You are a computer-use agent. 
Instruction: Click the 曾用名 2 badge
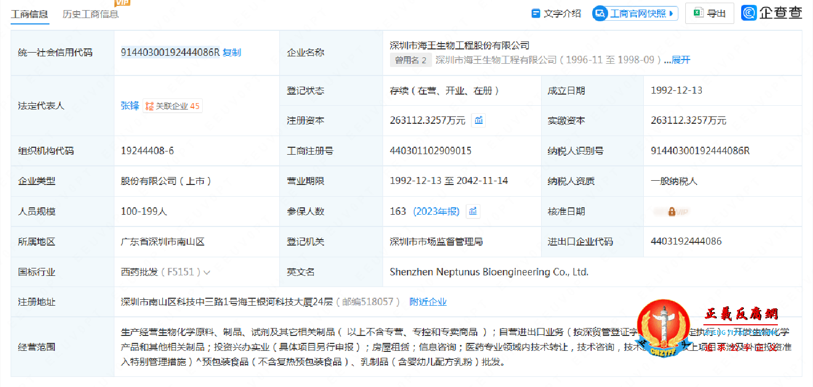(410, 60)
